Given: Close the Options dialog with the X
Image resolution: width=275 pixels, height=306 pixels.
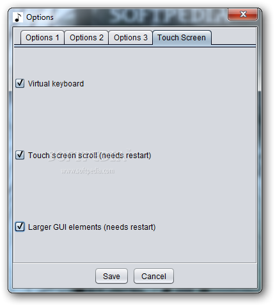Looking at the screenshot, I should (242, 14).
